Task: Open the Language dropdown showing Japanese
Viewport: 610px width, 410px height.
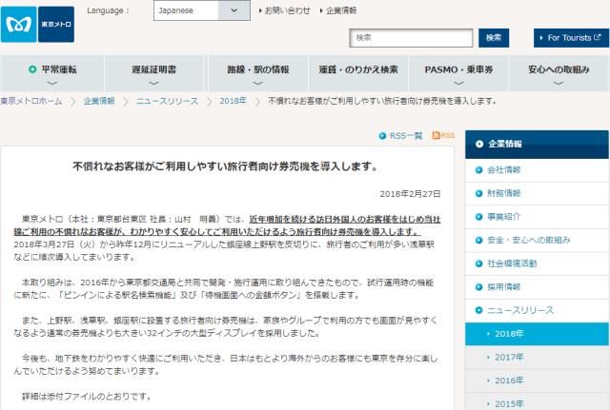Action: click(x=201, y=10)
